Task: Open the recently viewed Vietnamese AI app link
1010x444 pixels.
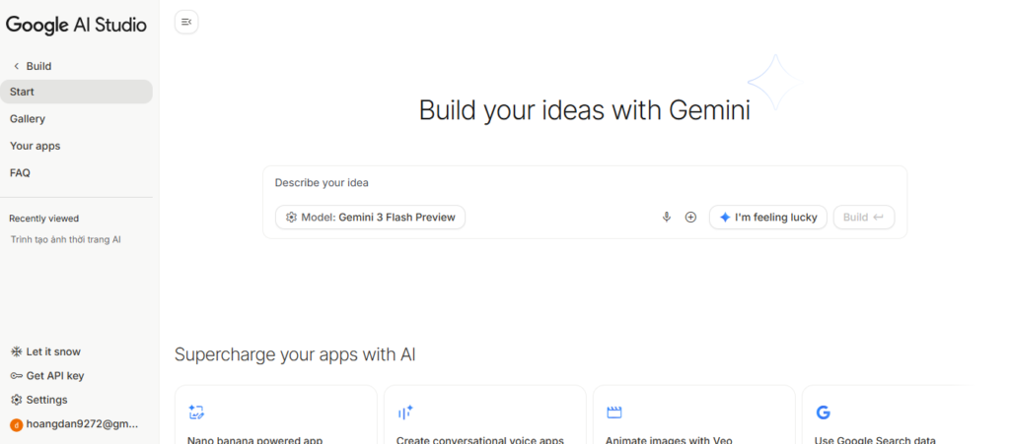Action: click(65, 239)
